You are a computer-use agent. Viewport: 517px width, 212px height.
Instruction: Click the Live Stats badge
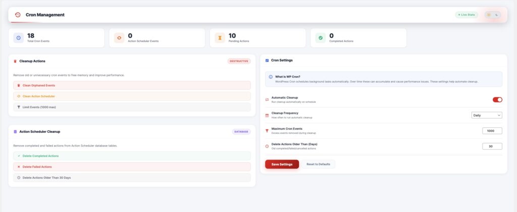point(466,15)
